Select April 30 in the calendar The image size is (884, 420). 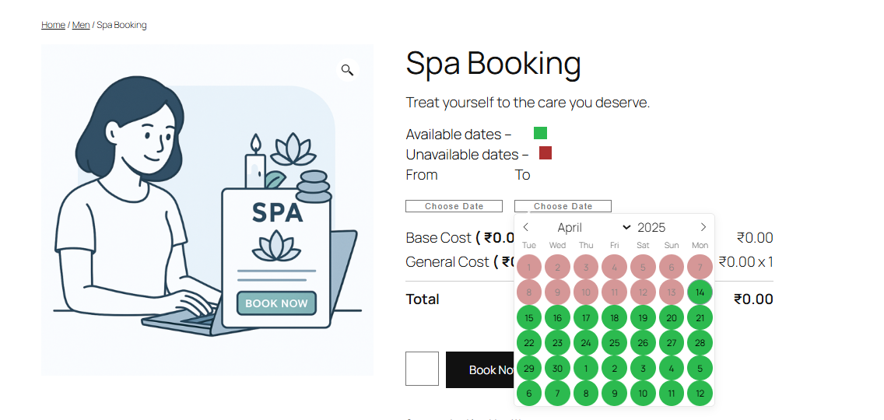coord(558,369)
